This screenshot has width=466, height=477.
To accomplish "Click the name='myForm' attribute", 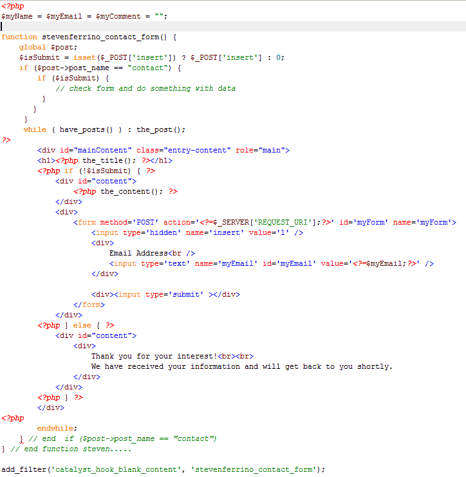I will (x=422, y=223).
